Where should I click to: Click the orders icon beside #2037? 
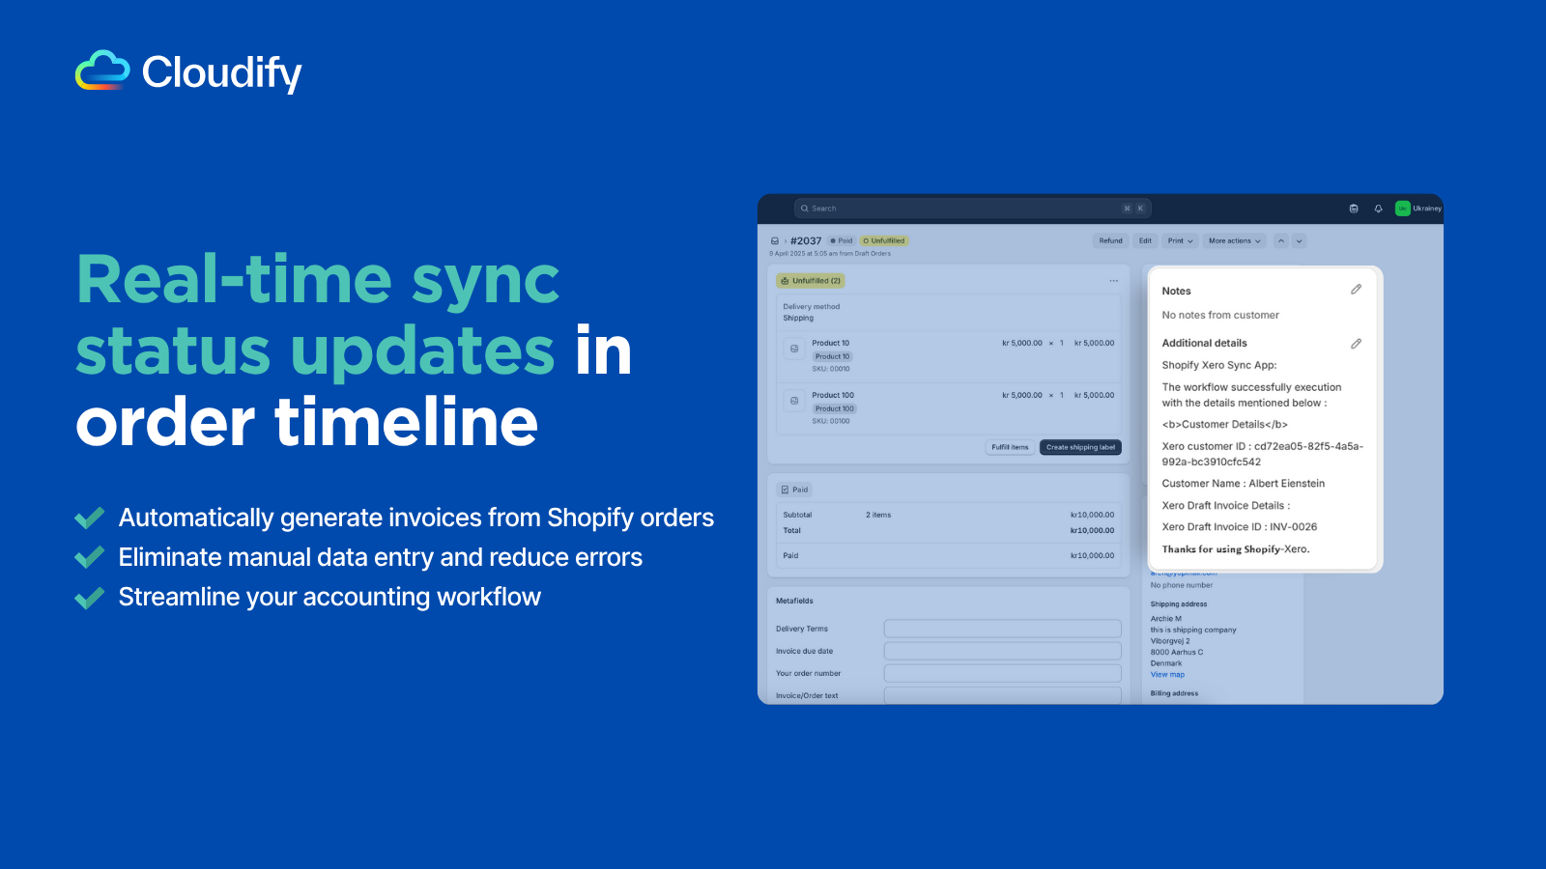point(775,240)
